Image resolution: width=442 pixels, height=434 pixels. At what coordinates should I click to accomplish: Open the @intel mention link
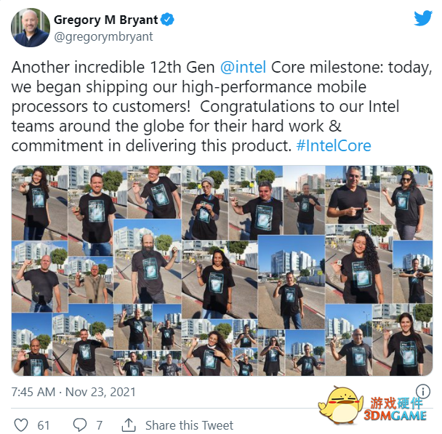pos(243,68)
